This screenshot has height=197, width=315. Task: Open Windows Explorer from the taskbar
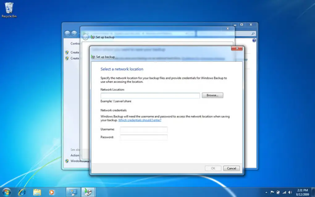pos(37,191)
